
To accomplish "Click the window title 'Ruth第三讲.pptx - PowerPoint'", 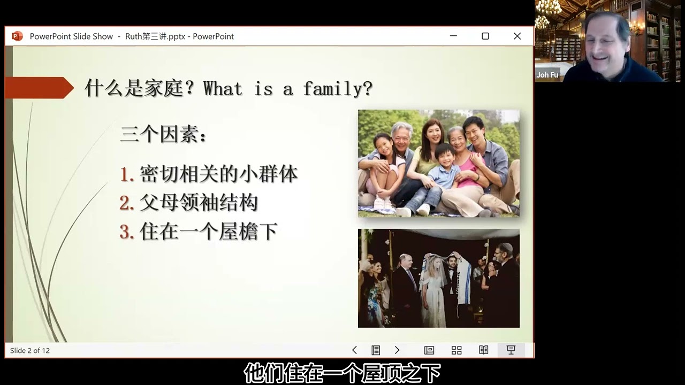I will (179, 36).
